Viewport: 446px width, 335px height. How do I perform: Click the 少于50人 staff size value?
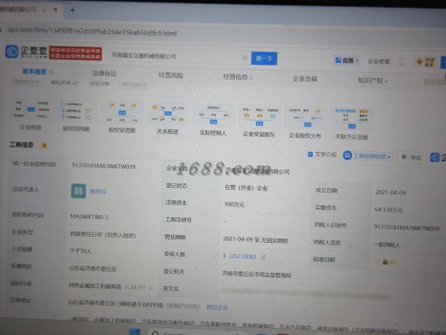pos(80,251)
